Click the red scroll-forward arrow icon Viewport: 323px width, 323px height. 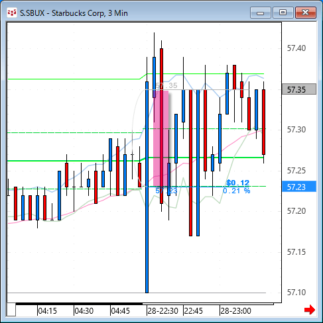(x=310, y=310)
